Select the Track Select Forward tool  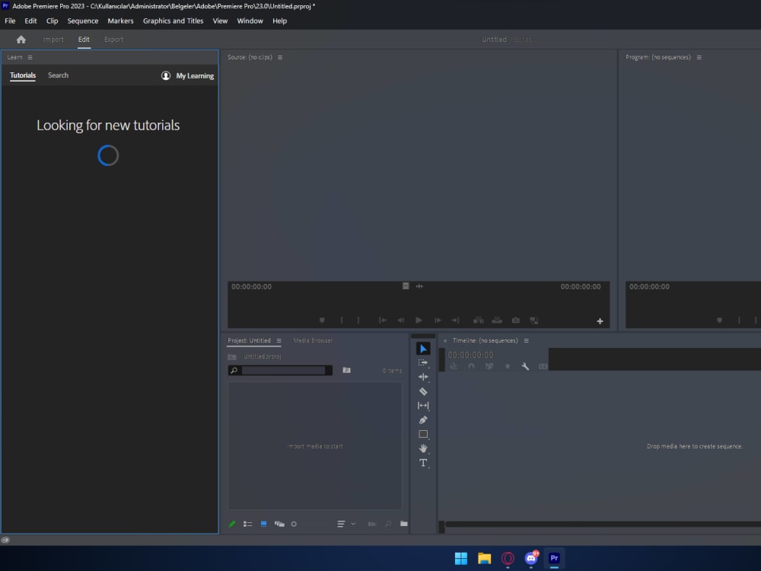pyautogui.click(x=422, y=362)
